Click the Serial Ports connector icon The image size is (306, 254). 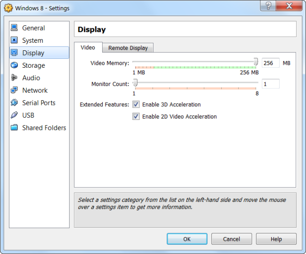pyautogui.click(x=14, y=103)
